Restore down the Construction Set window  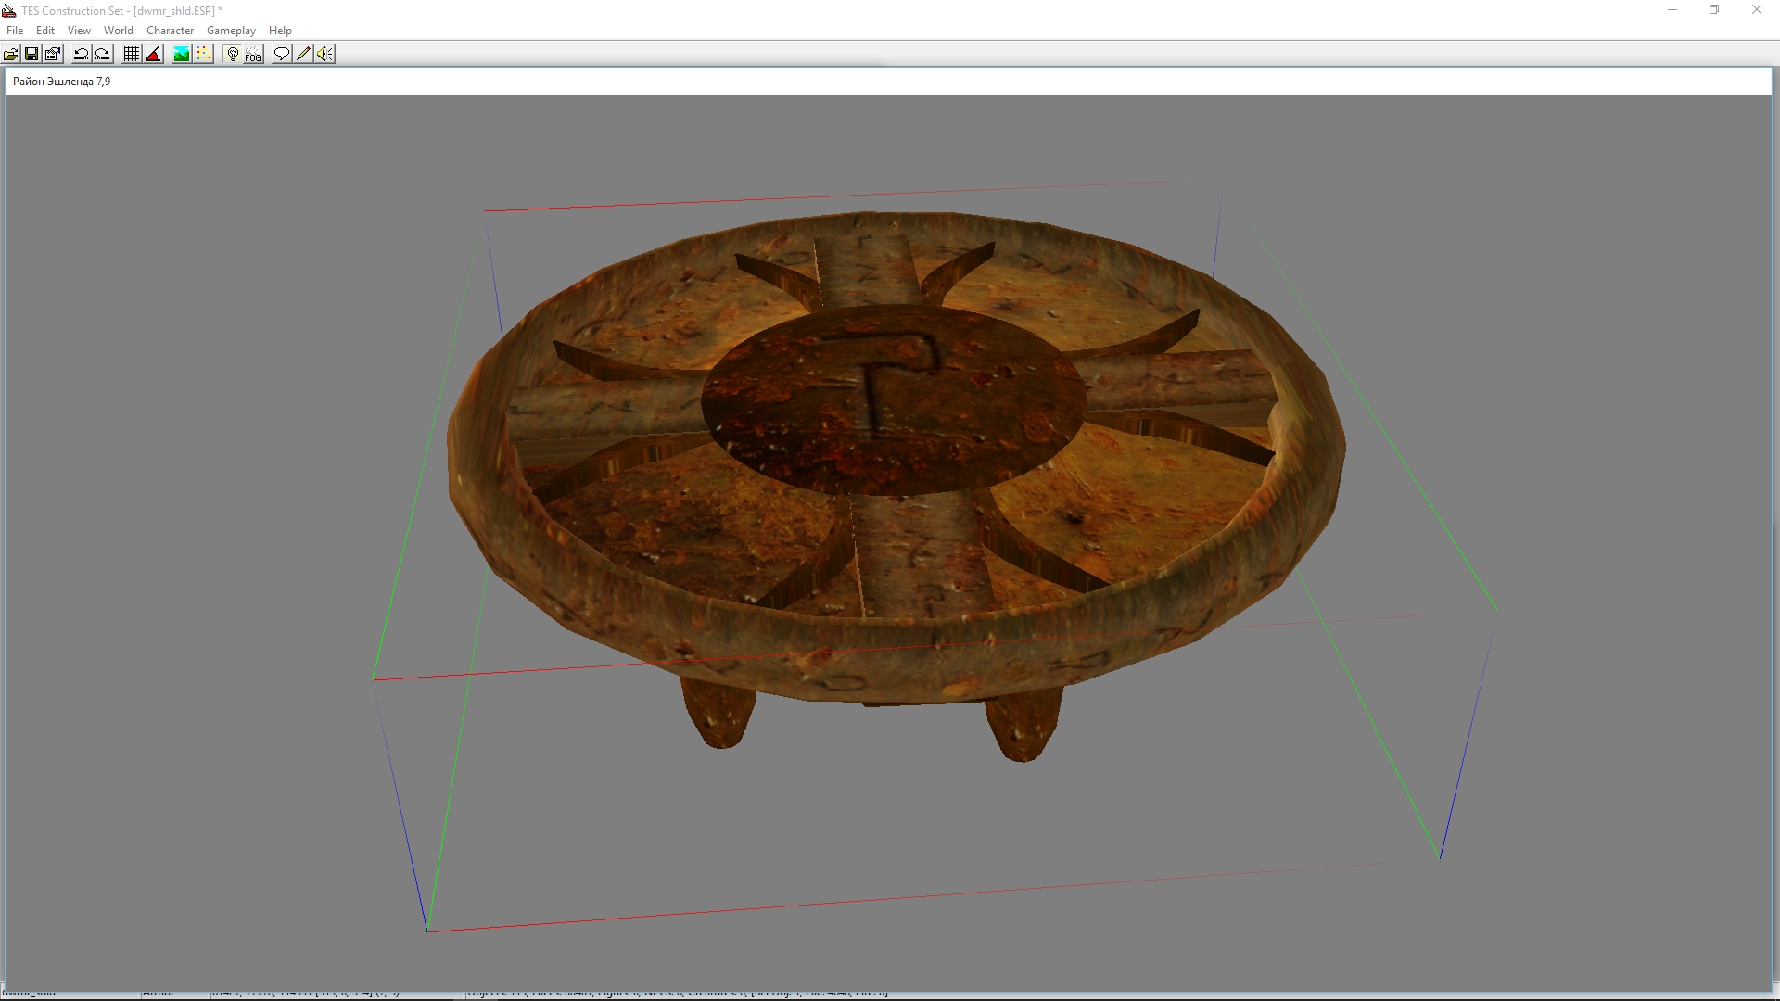tap(1714, 10)
